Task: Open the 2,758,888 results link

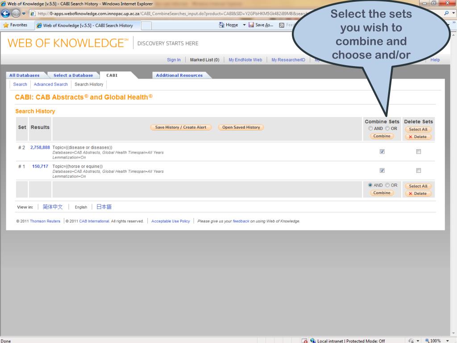Action: click(x=40, y=147)
